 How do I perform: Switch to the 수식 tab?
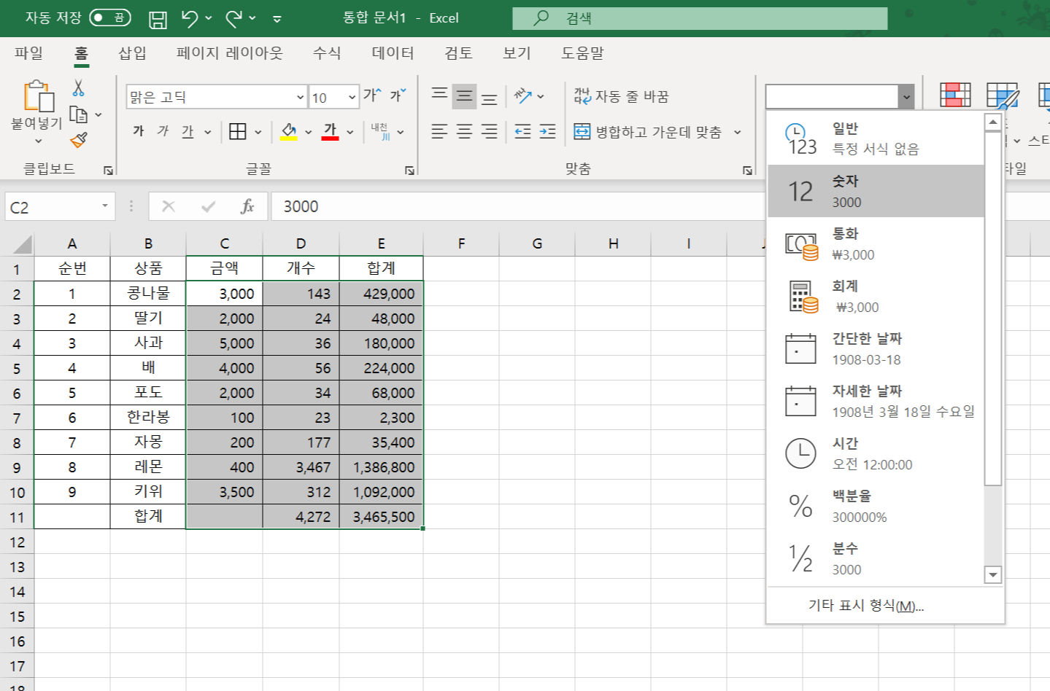click(x=327, y=53)
